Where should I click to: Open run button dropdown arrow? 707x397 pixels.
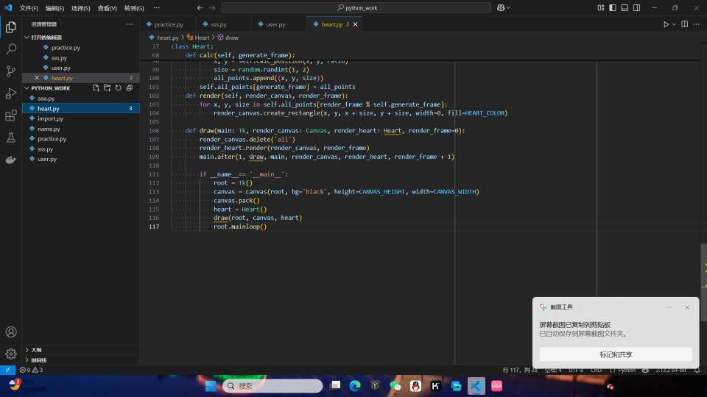[674, 24]
